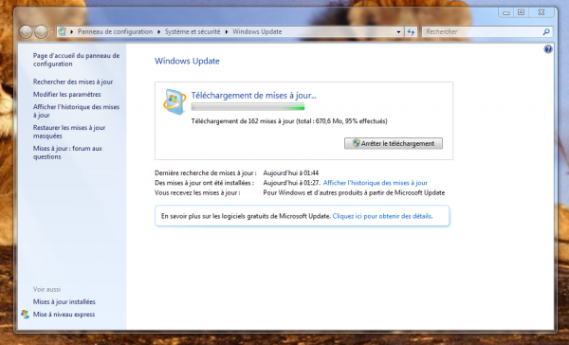The width and height of the screenshot is (569, 345).
Task: Click Arrêter le téléchargement button
Action: pyautogui.click(x=394, y=143)
